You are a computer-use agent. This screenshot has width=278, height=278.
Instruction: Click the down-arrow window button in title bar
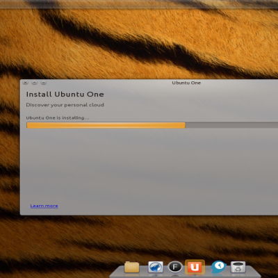[x=44, y=83]
